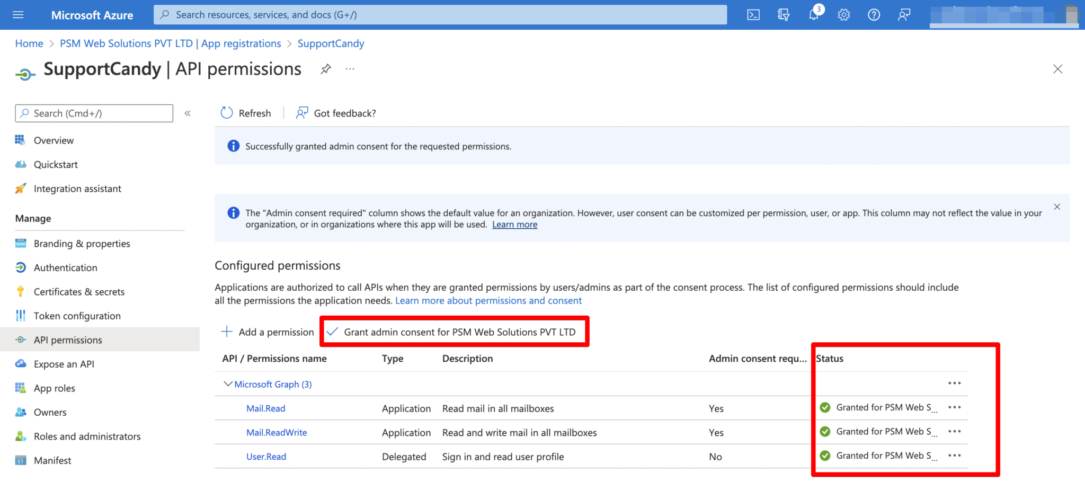
Task: Open portal Settings gear
Action: click(x=843, y=14)
